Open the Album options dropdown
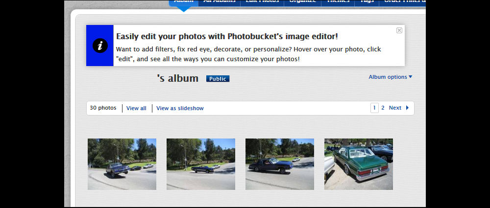Screen dimensions: 490x208 pos(391,77)
